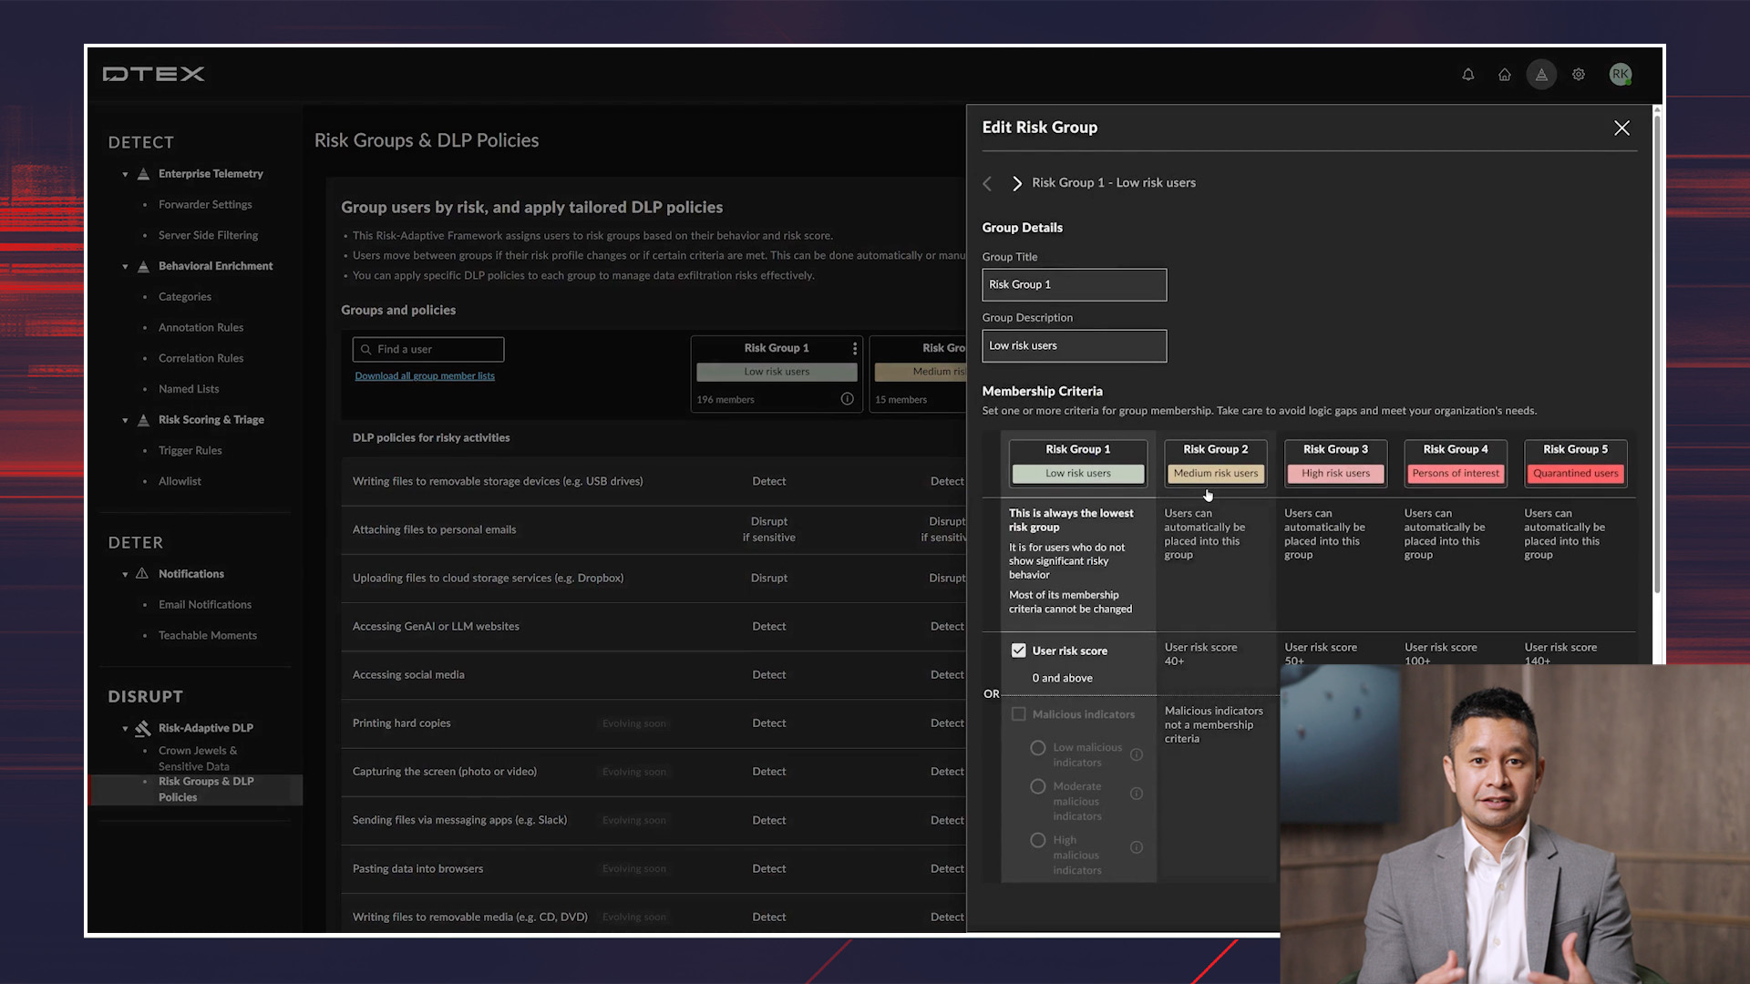Collapse the Enterprise Telemetry tree section
This screenshot has height=984, width=1750.
(125, 174)
